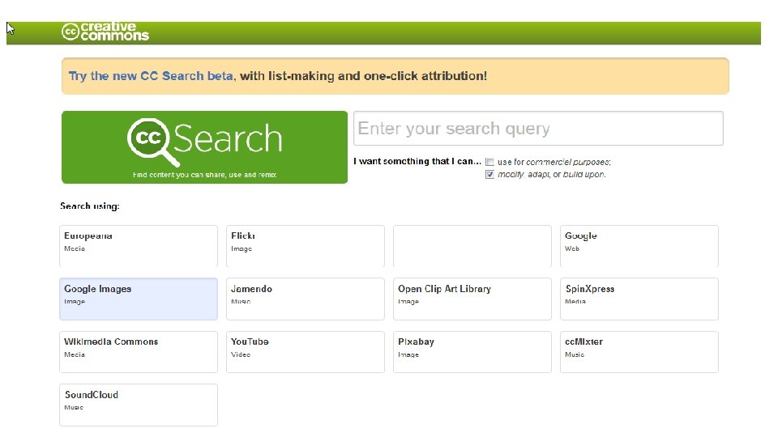778x437 pixels.
Task: Uncheck 'modify, adapt, or build upon' checkbox
Action: click(x=489, y=175)
